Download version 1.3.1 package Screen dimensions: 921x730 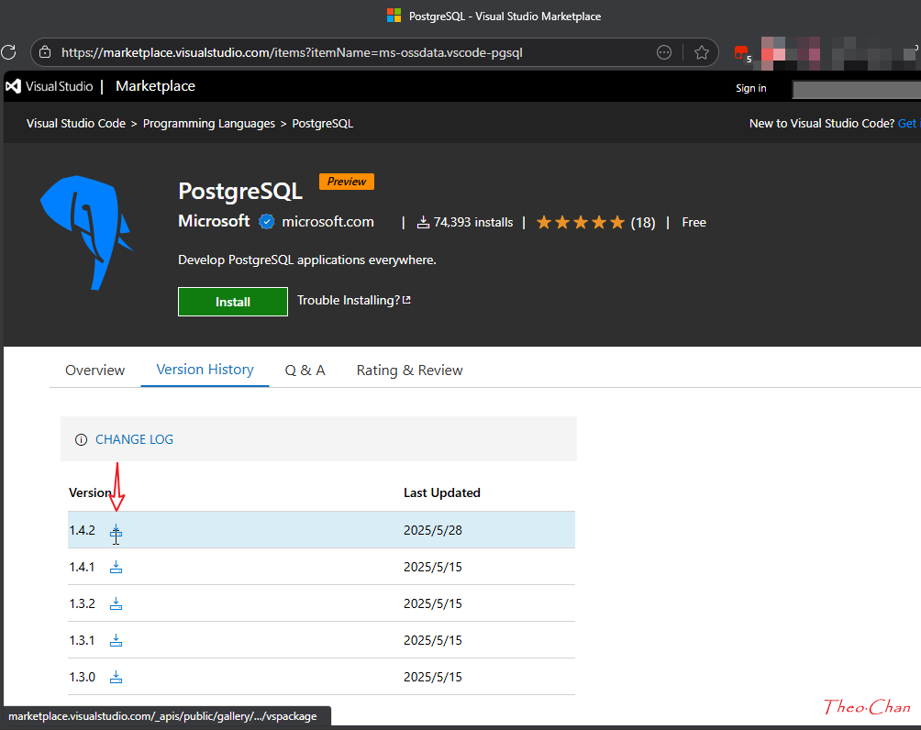(x=116, y=640)
